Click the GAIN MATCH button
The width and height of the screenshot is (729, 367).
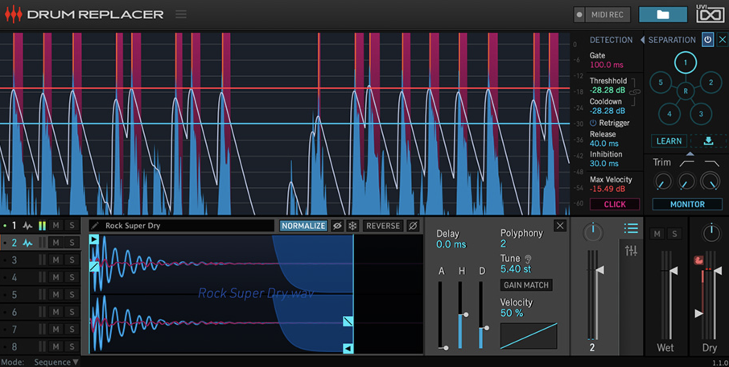click(526, 285)
